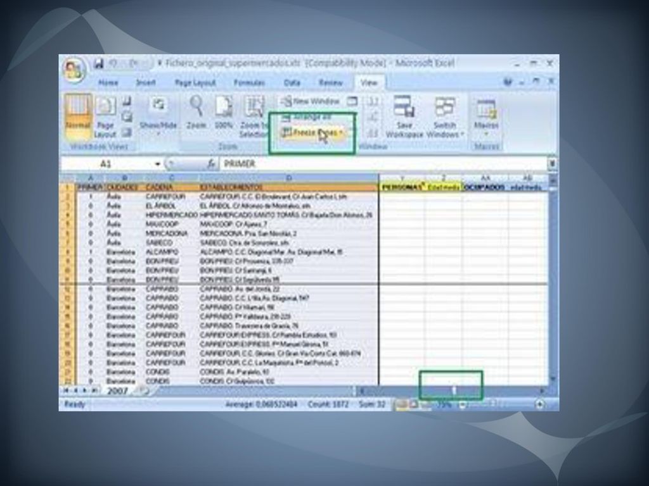Open the Freeze Panes dropdown
The width and height of the screenshot is (649, 486).
[x=312, y=133]
